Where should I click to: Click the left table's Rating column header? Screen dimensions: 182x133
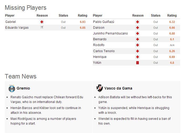[x=83, y=16]
